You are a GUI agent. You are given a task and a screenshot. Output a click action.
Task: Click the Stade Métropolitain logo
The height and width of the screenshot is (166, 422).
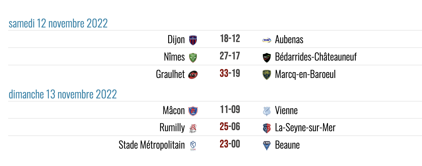[x=193, y=146]
